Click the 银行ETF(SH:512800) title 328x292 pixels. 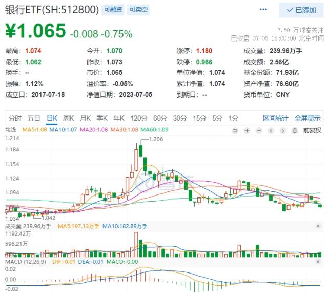52,10
